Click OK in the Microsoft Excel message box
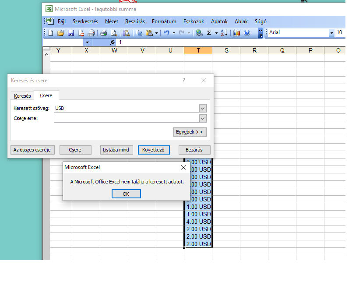 tap(126, 194)
